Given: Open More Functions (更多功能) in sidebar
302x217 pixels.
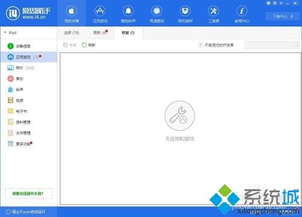Looking at the screenshot, I should pyautogui.click(x=28, y=144).
